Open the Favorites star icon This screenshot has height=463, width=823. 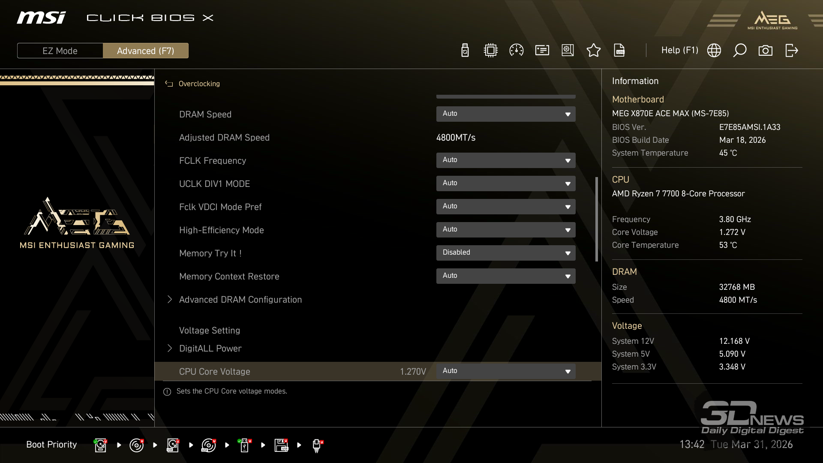[593, 51]
